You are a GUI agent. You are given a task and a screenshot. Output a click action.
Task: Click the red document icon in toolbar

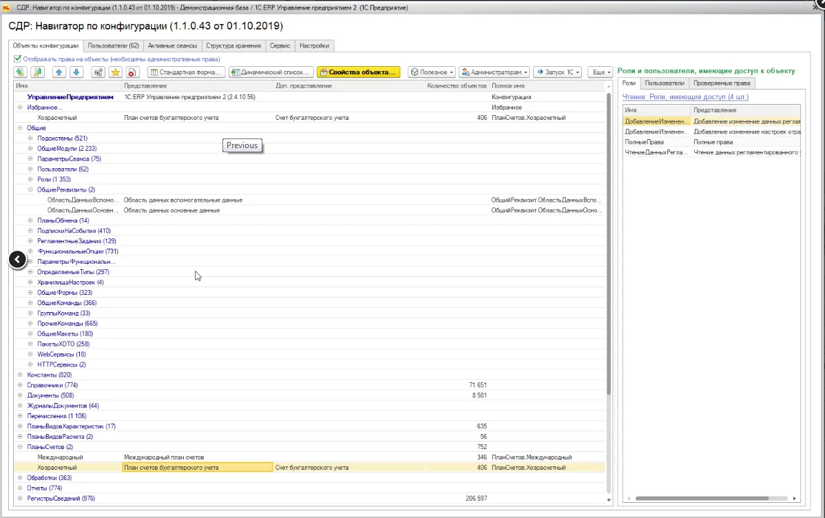tap(134, 72)
